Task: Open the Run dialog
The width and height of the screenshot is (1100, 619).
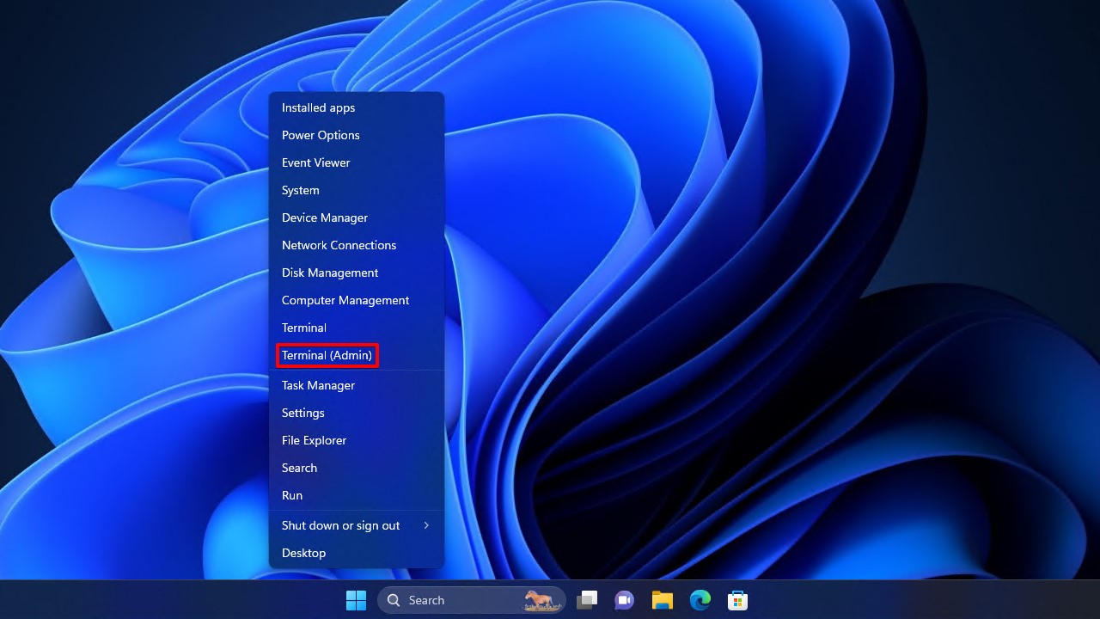Action: 291,495
